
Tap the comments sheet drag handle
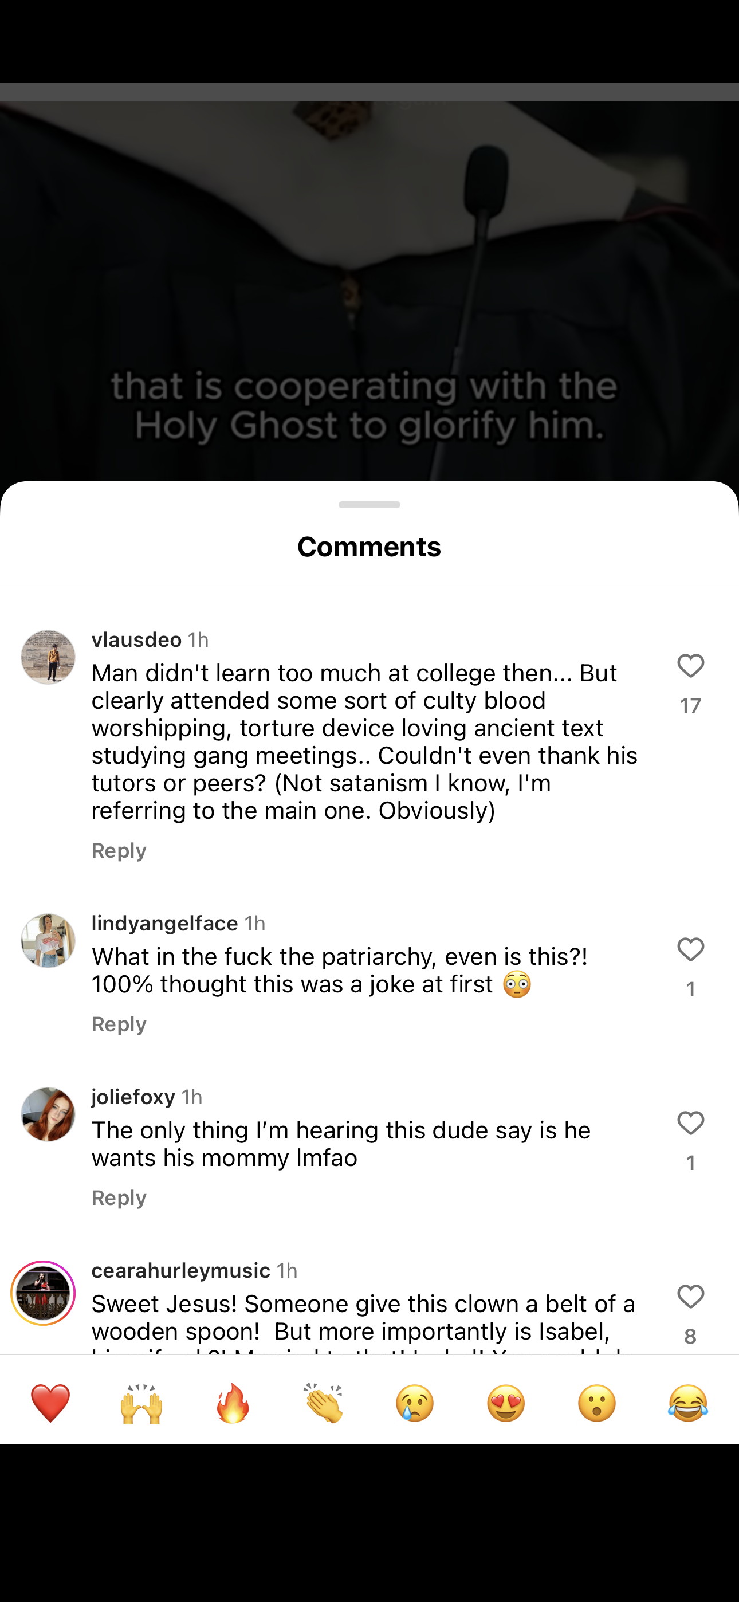coord(369,504)
